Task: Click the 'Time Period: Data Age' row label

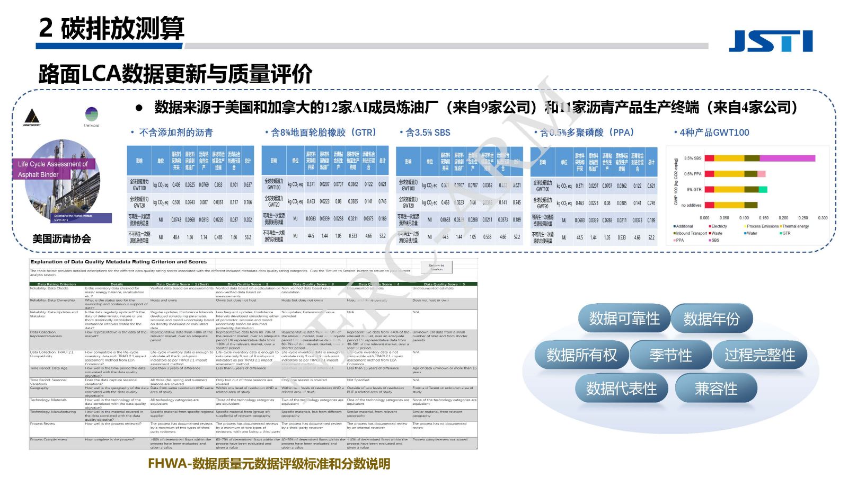Action: (x=49, y=368)
